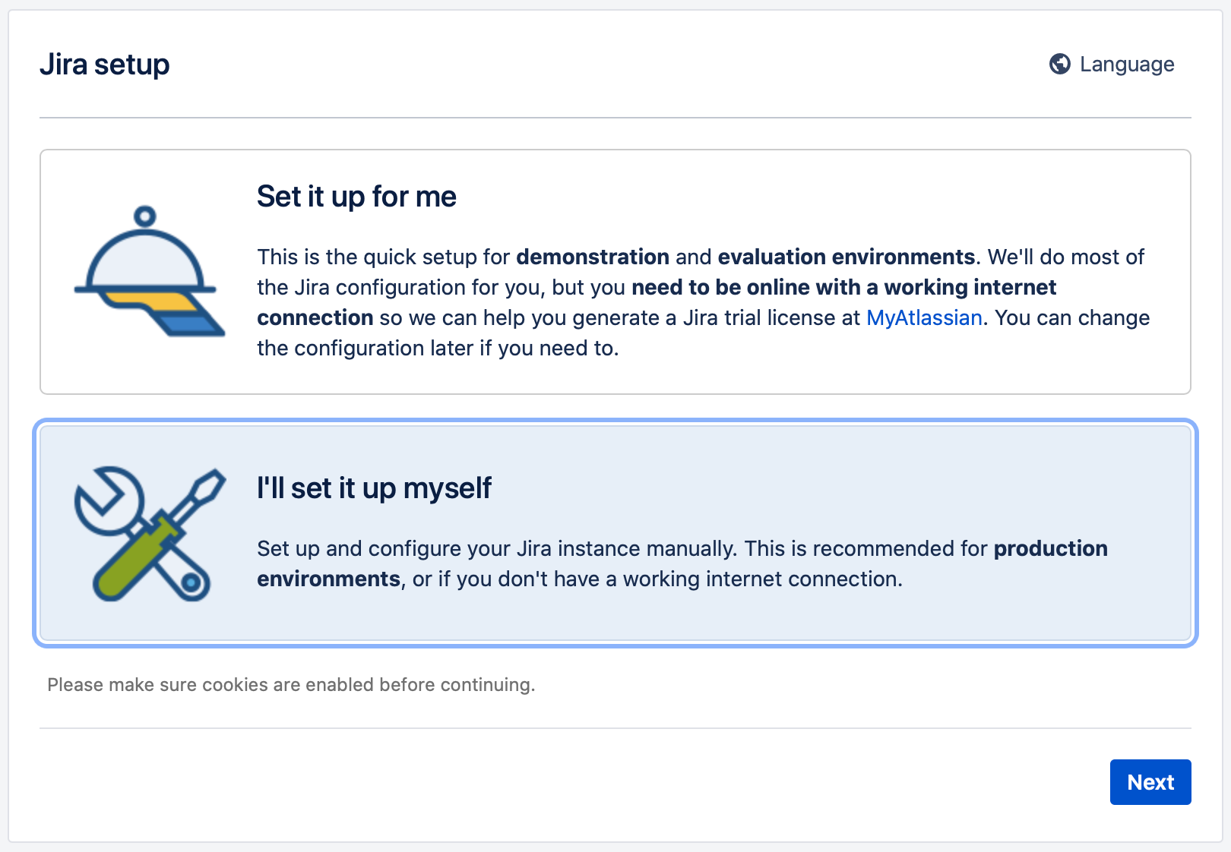This screenshot has height=852, width=1231.
Task: Click the "Set it up for me" heading
Action: (x=356, y=197)
